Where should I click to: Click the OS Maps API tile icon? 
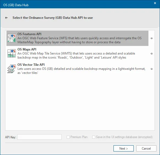point(12,53)
